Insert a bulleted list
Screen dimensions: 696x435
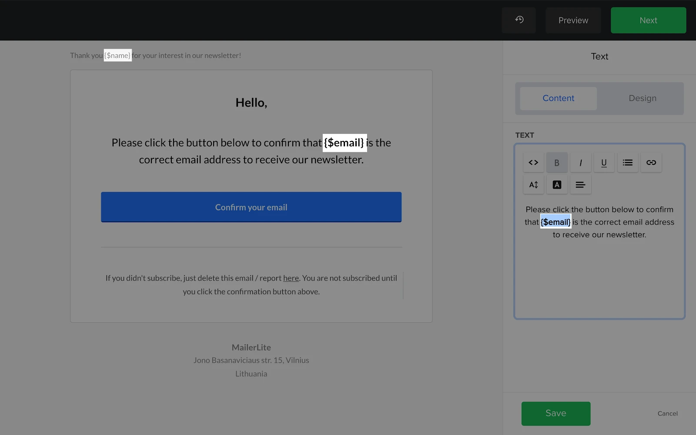coord(627,163)
